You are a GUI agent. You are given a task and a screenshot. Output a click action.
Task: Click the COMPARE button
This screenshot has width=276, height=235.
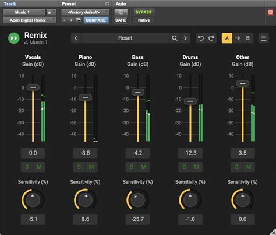tap(96, 20)
